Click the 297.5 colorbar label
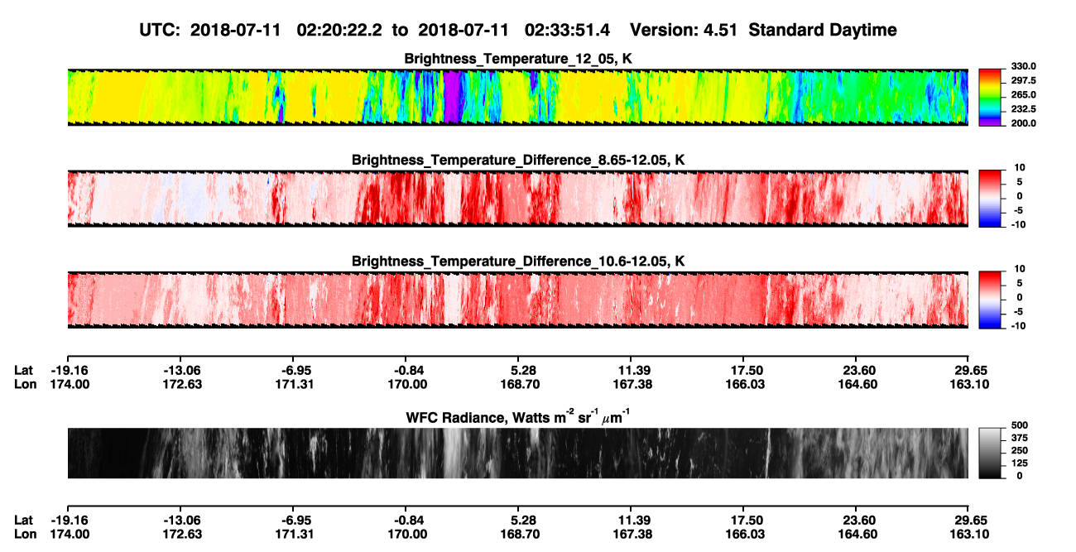1076x552 pixels. pyautogui.click(x=1025, y=80)
